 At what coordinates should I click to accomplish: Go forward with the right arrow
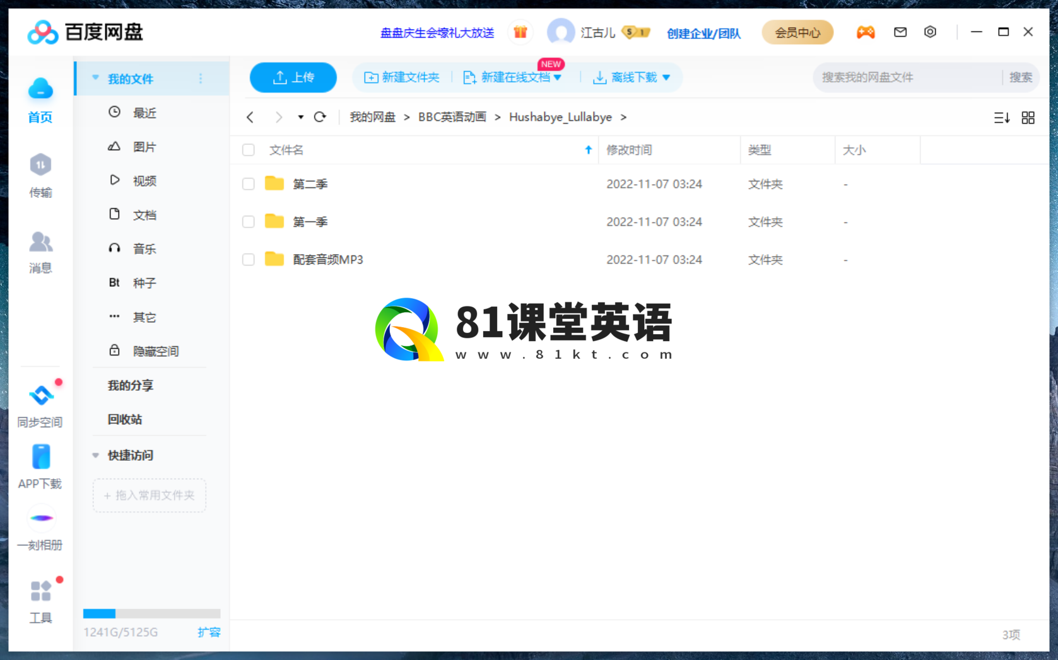point(278,117)
